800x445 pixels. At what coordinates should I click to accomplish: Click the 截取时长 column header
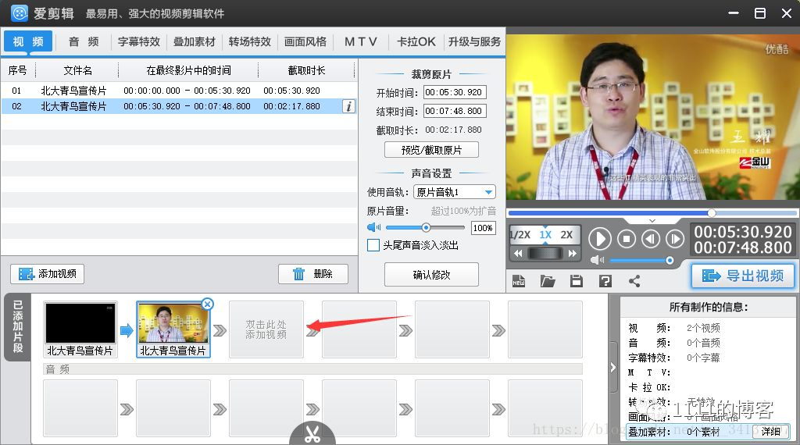[306, 70]
